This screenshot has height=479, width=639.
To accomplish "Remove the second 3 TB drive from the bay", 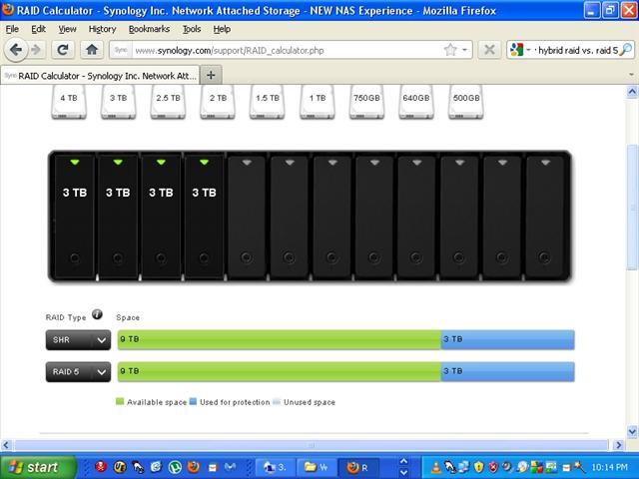I will coord(118,217).
